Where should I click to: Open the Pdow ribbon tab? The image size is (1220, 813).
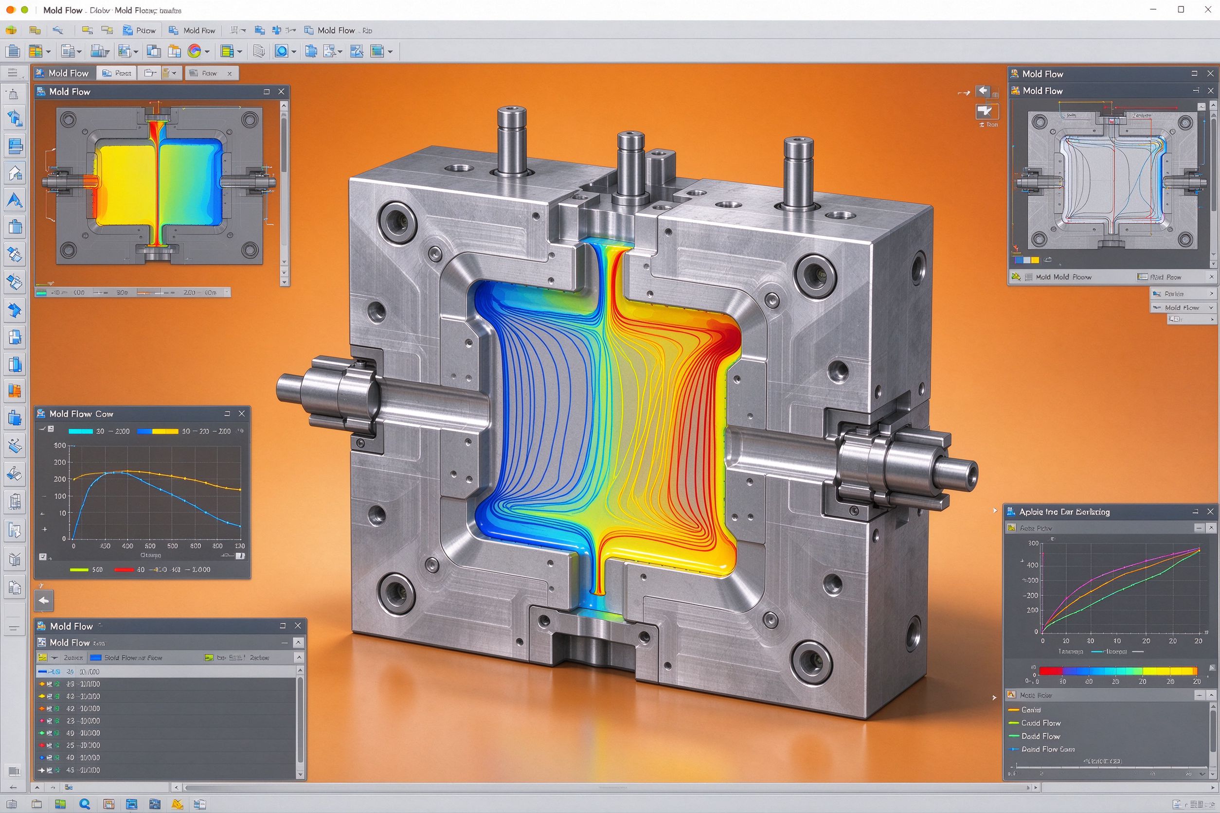[x=139, y=30]
